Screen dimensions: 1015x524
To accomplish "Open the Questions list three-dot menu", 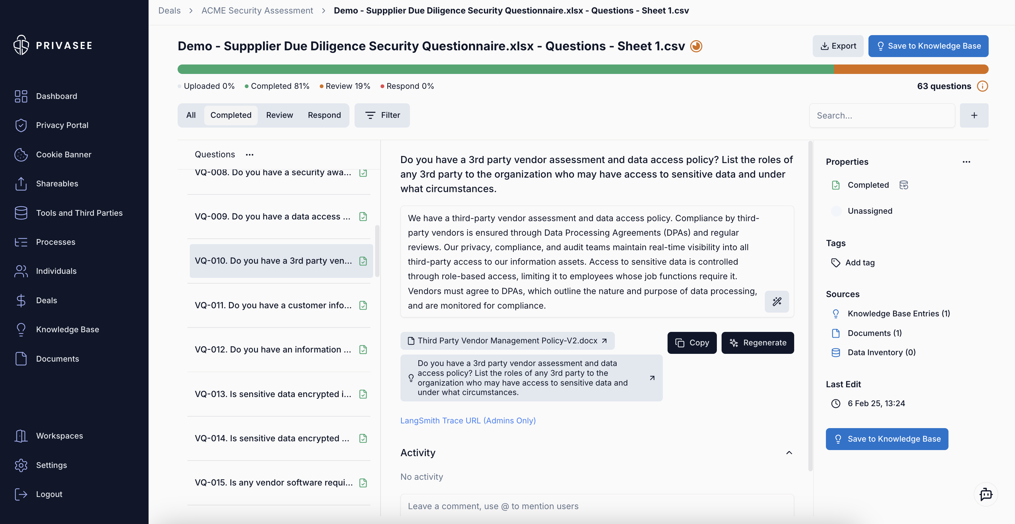I will click(250, 154).
